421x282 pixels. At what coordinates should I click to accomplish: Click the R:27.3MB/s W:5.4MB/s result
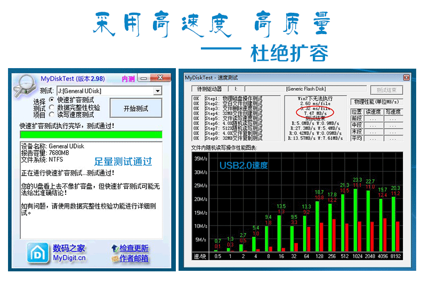point(315,128)
